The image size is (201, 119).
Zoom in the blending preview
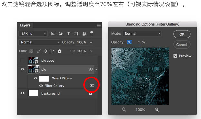click(x=157, y=110)
